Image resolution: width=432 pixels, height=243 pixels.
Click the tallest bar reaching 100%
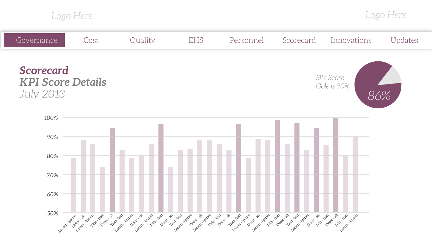coord(336,165)
